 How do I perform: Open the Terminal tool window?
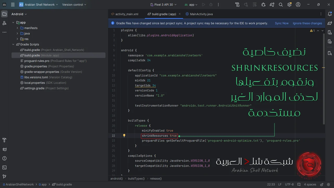pos(4,167)
